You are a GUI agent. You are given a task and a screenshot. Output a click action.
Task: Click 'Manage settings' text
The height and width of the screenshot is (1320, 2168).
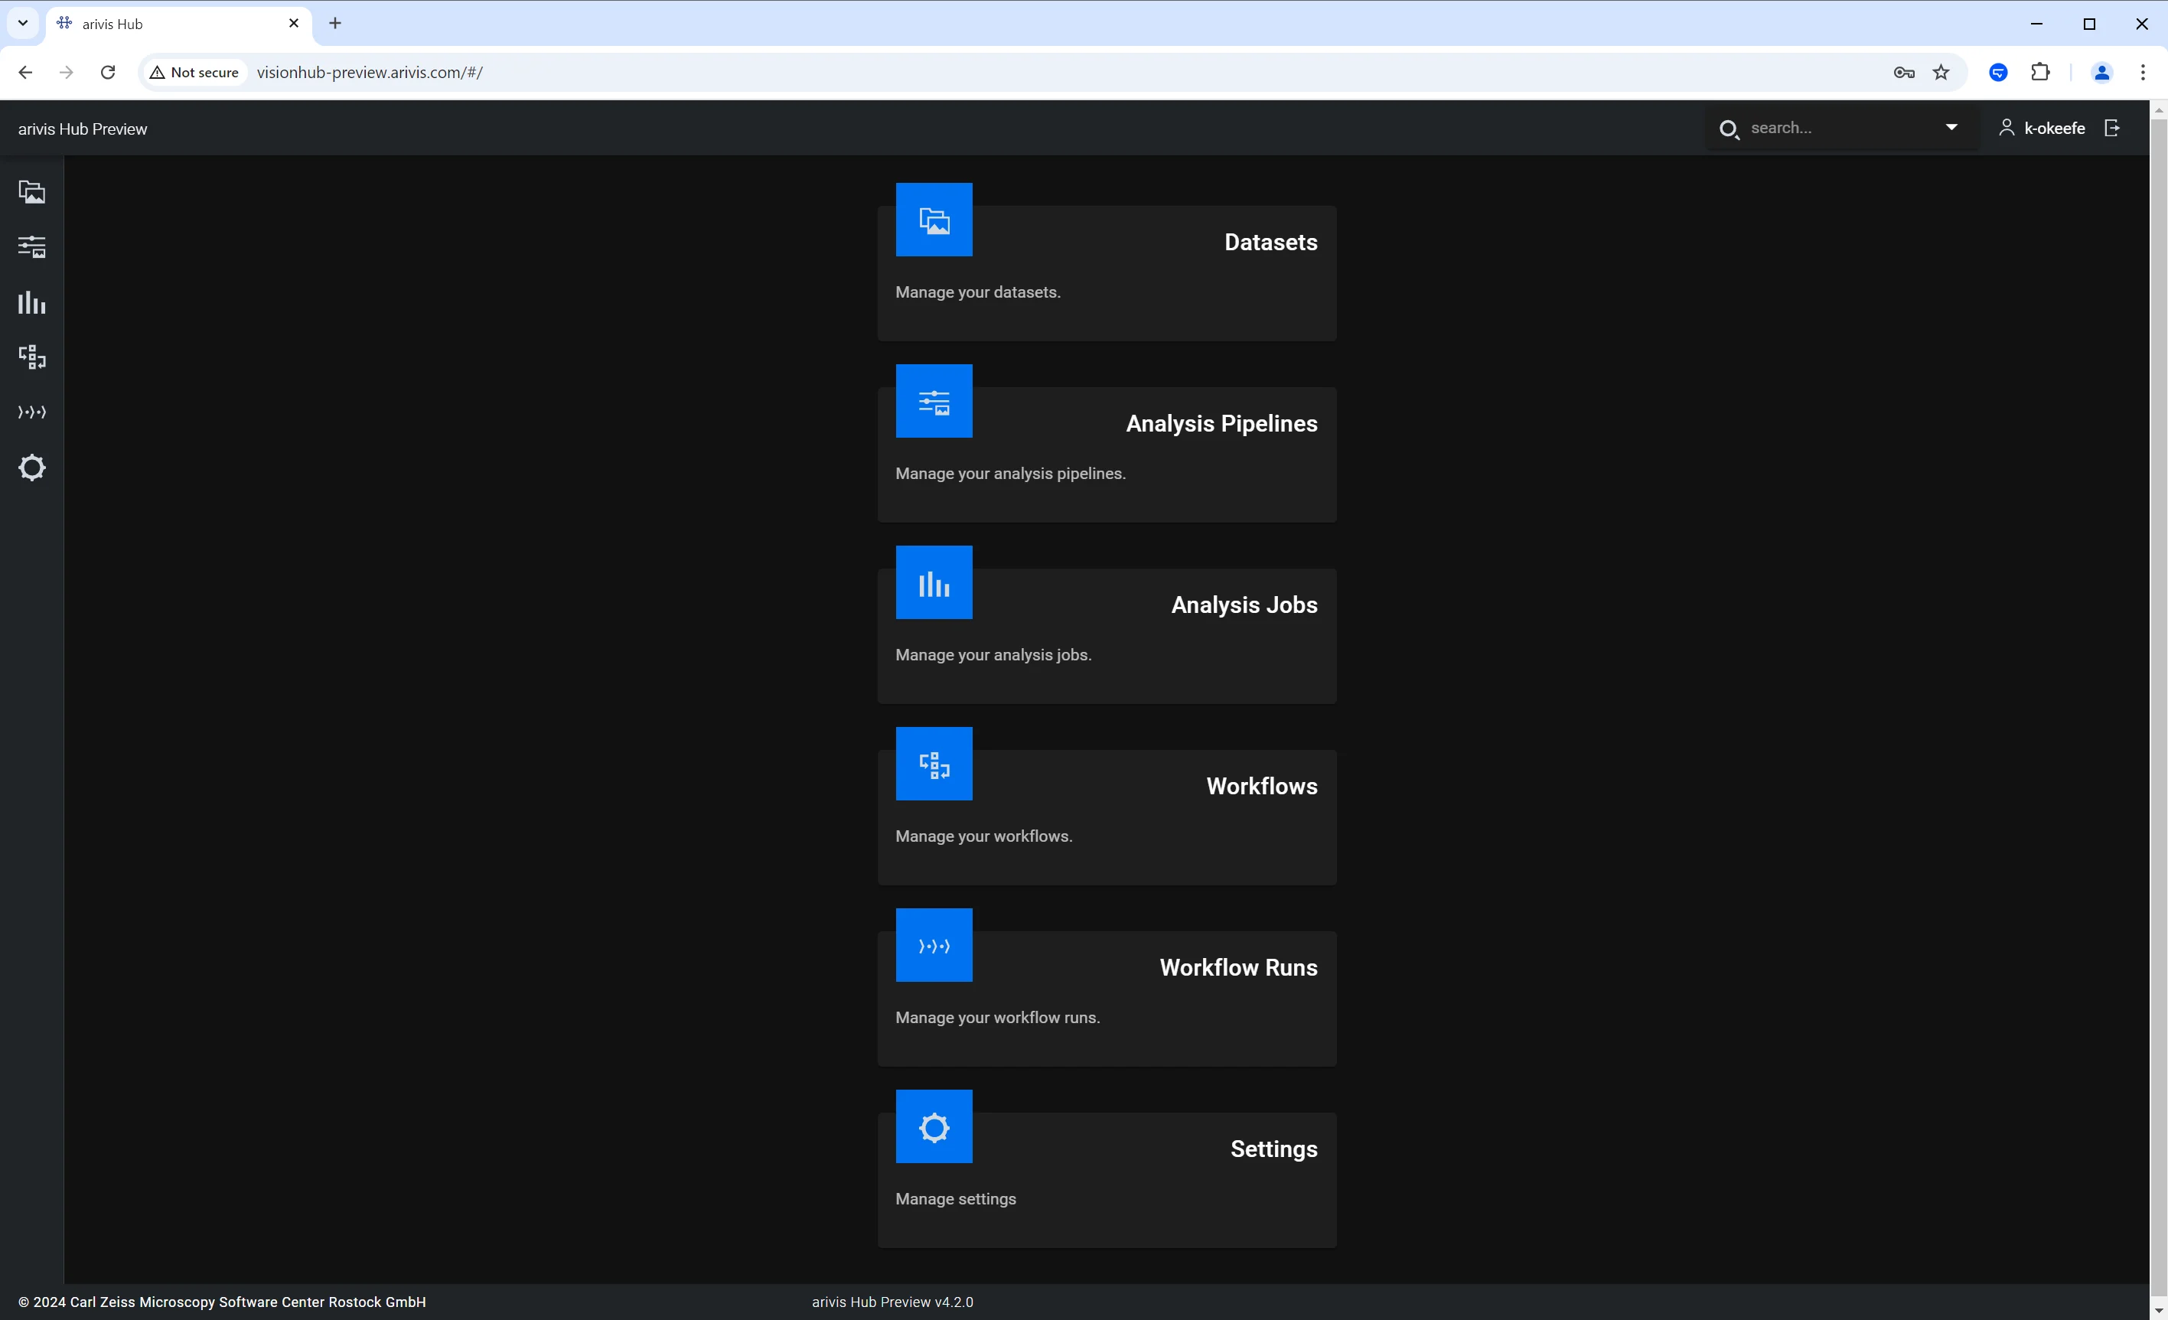956,1198
